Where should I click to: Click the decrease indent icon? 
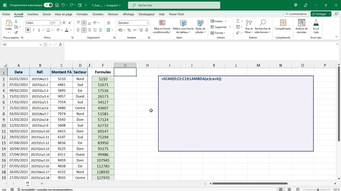click(x=95, y=30)
